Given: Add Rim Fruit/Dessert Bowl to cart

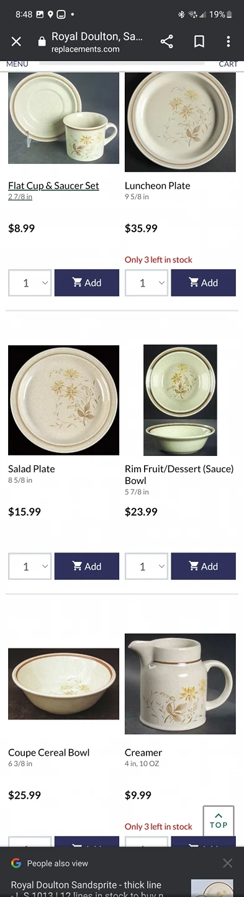Looking at the screenshot, I should (x=204, y=566).
